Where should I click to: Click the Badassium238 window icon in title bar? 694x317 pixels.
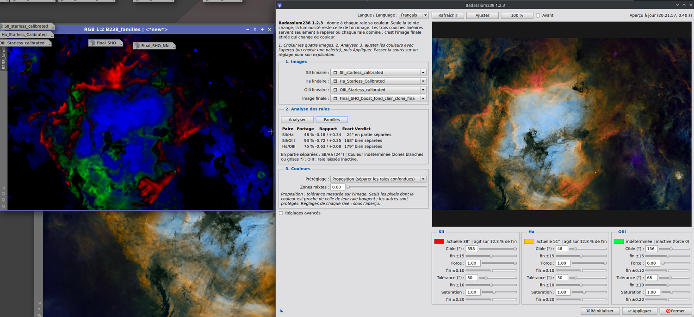click(279, 5)
